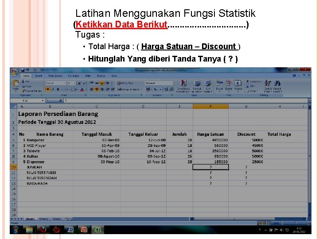This screenshot has width=319, height=239.
Task: Decrease font size with the shrink font icon
Action: tap(85, 83)
